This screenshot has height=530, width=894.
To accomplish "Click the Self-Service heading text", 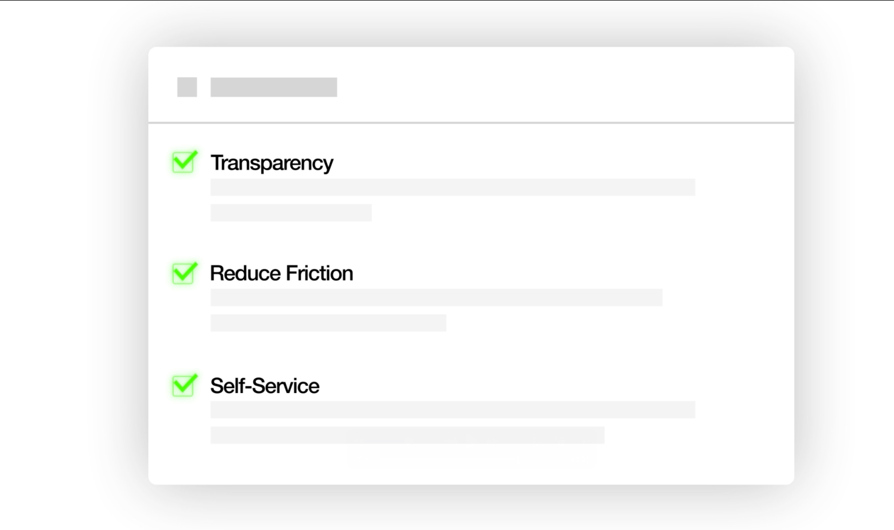I will click(x=264, y=386).
